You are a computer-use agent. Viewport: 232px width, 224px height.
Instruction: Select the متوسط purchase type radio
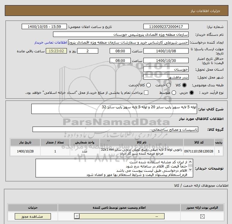click(174, 93)
